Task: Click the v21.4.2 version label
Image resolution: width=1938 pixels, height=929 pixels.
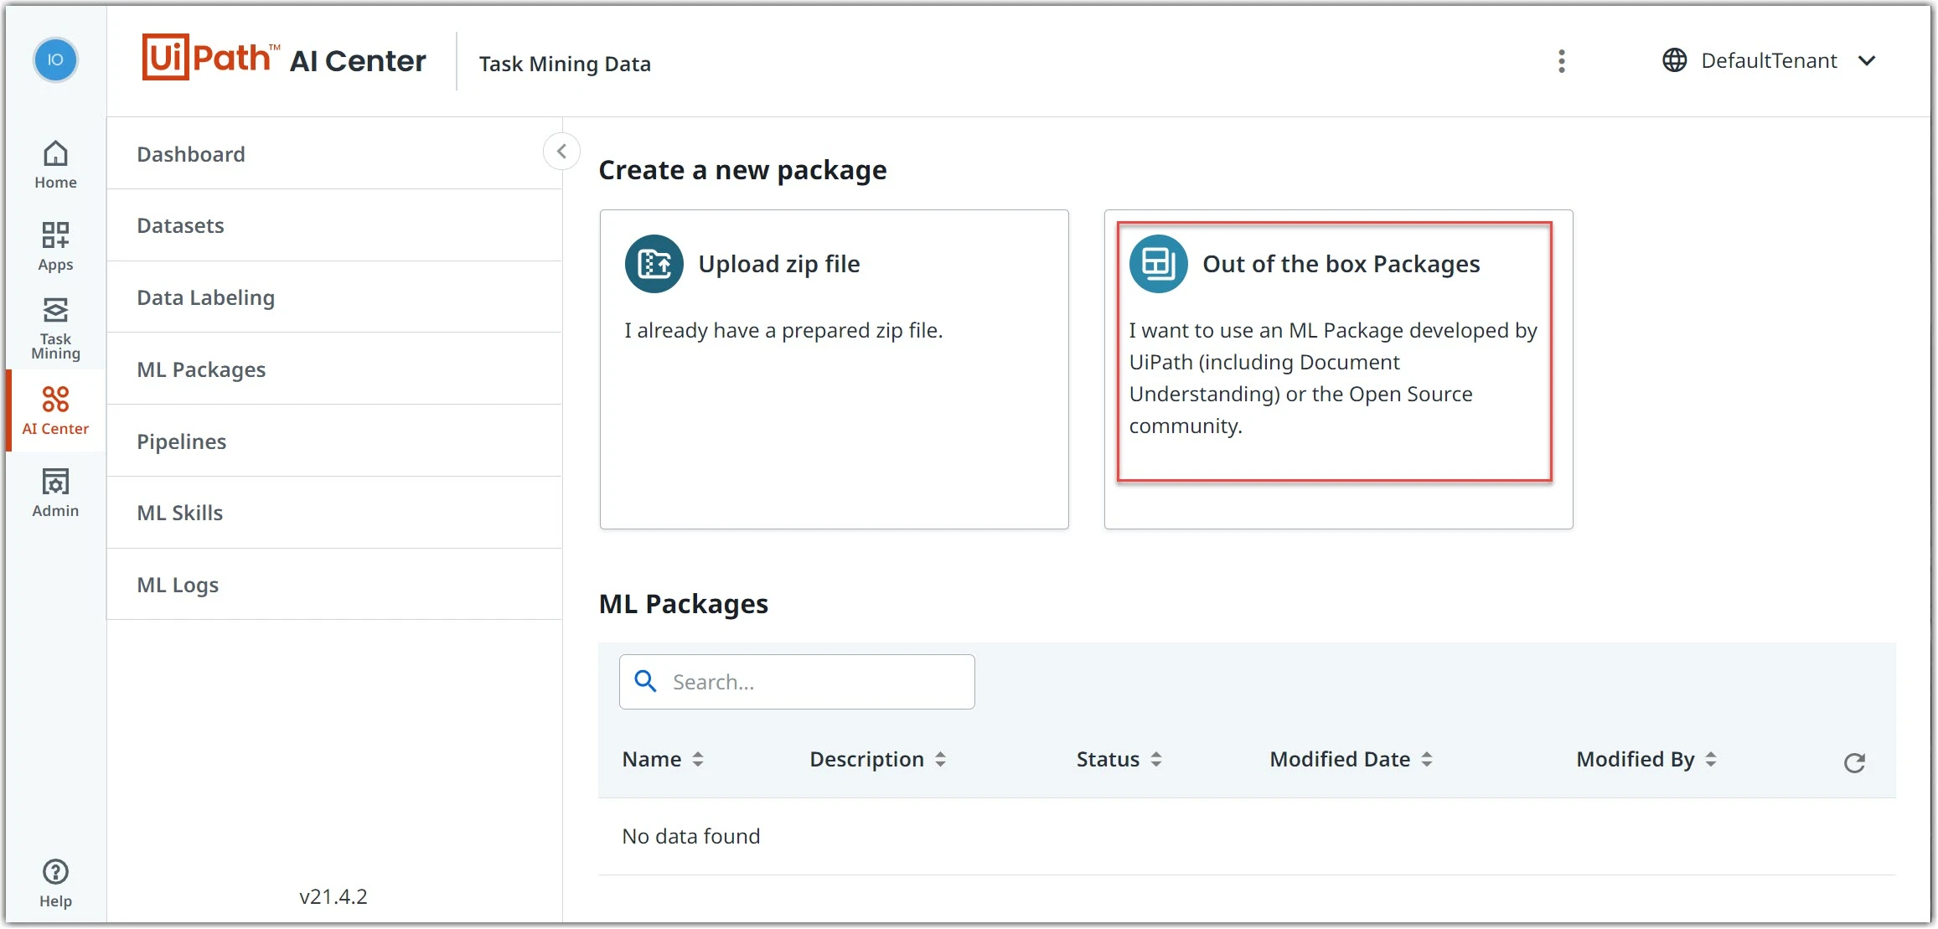Action: (x=333, y=896)
